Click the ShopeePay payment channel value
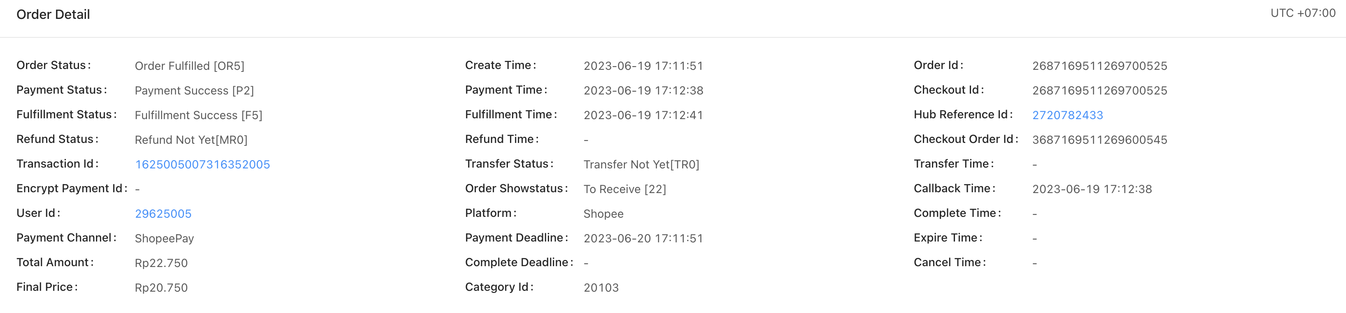This screenshot has height=313, width=1346. click(164, 238)
